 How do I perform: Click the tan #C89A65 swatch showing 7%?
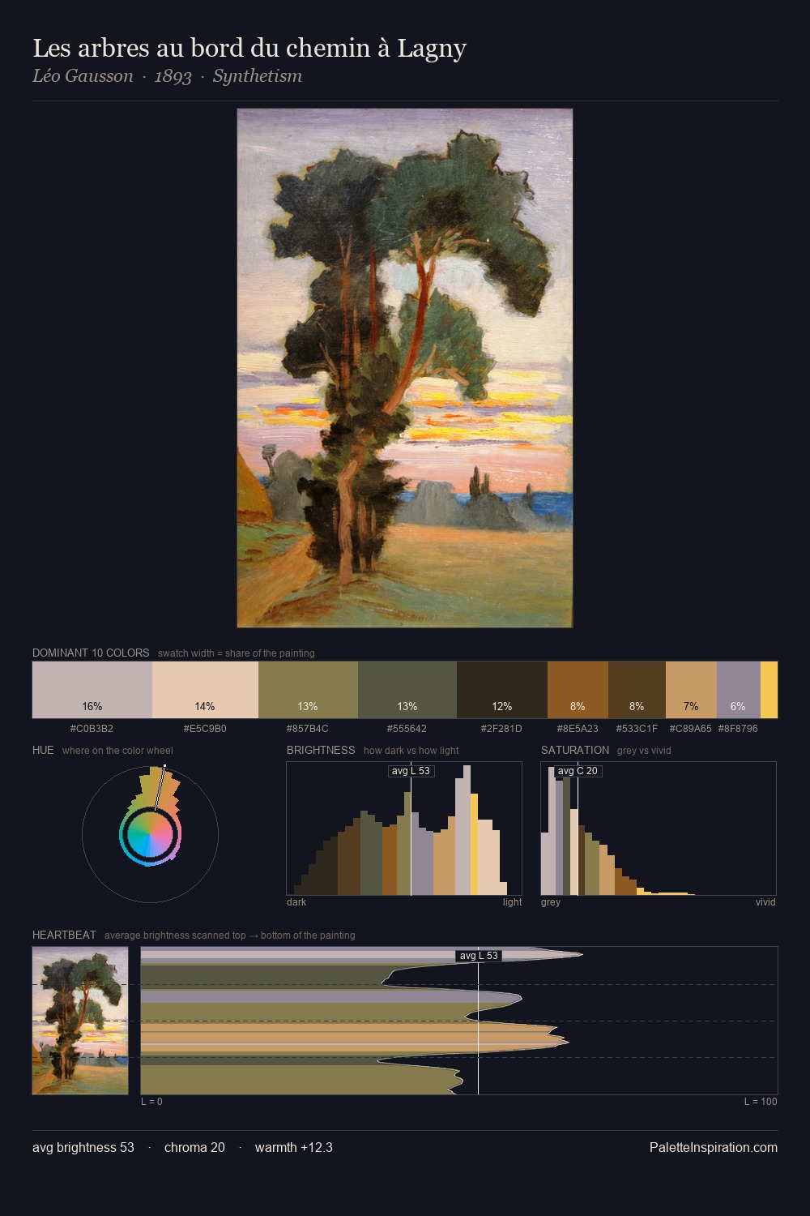point(691,690)
